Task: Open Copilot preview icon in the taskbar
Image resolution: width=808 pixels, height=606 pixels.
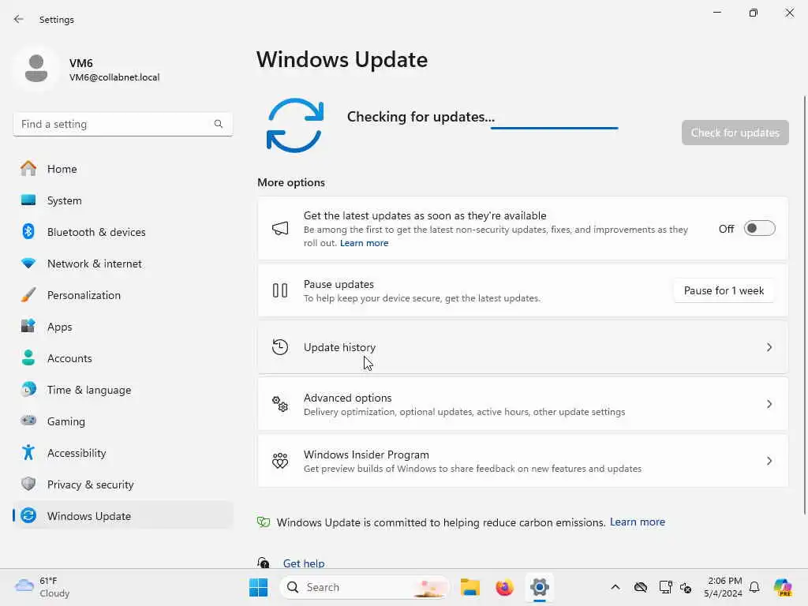Action: click(782, 587)
